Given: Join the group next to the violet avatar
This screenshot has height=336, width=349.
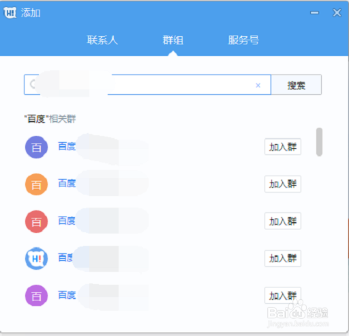Looking at the screenshot, I should tap(283, 296).
